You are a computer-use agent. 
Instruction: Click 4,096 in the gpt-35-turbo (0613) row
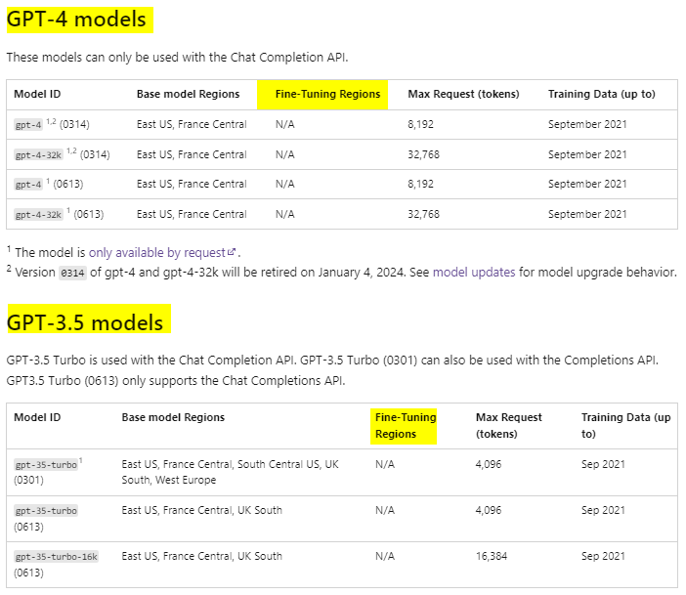click(x=489, y=511)
